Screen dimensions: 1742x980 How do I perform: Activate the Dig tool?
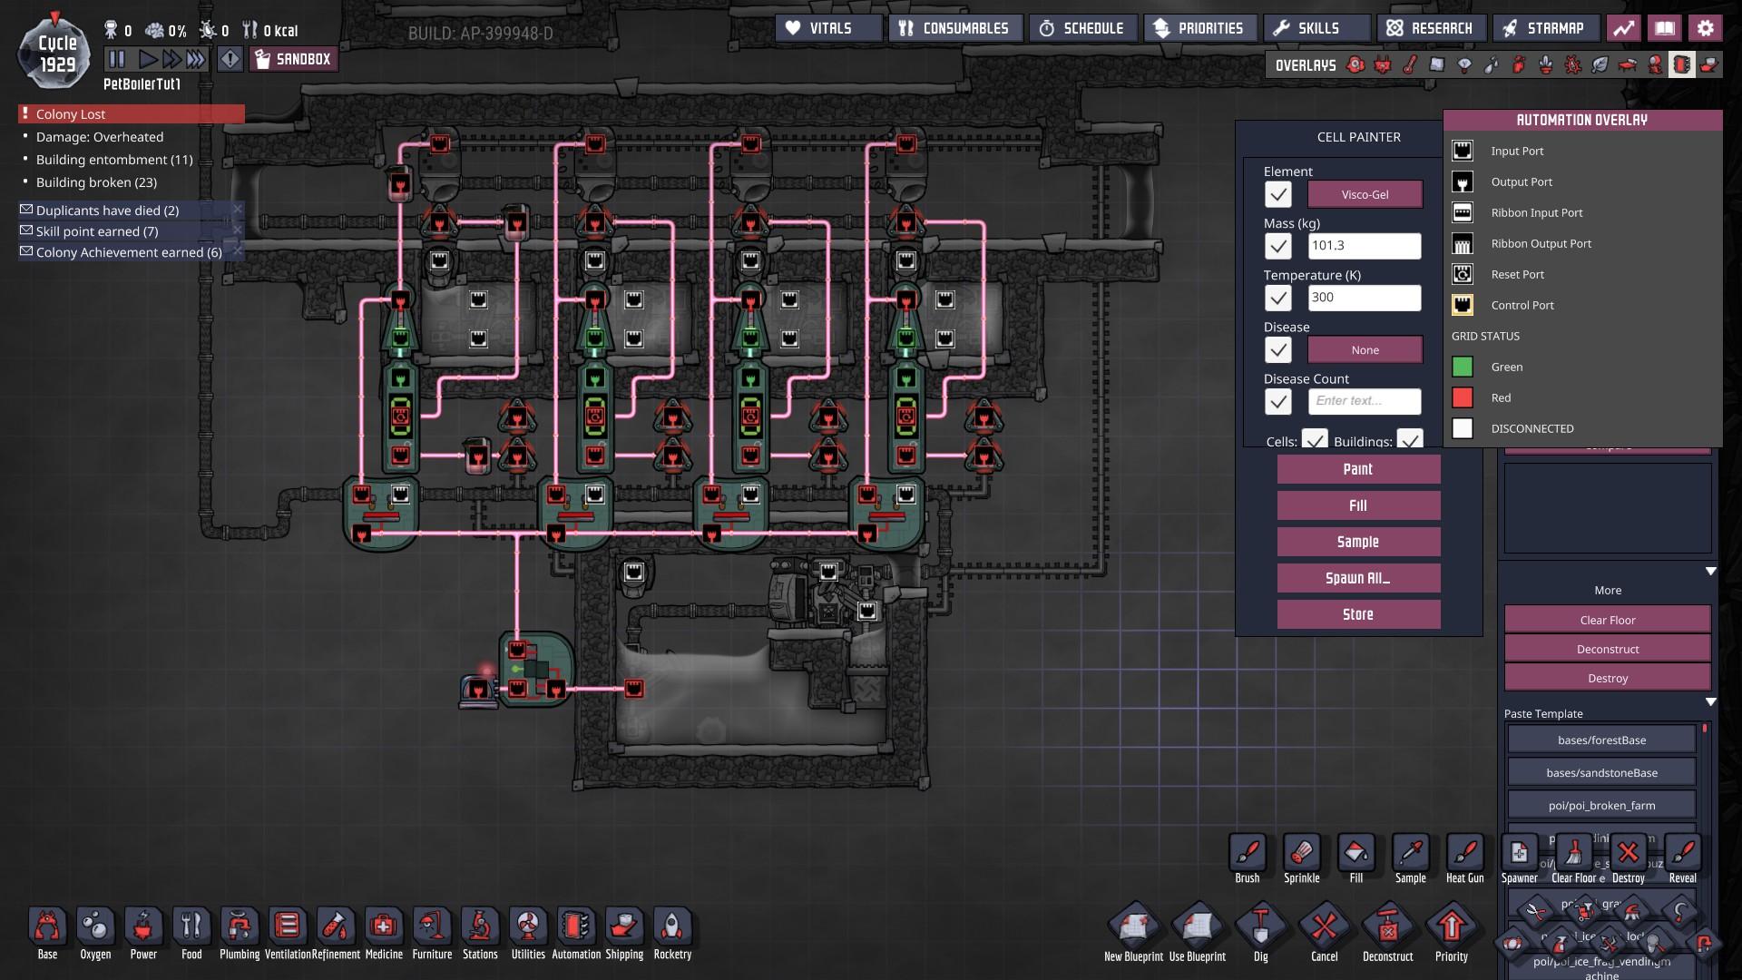click(x=1260, y=927)
